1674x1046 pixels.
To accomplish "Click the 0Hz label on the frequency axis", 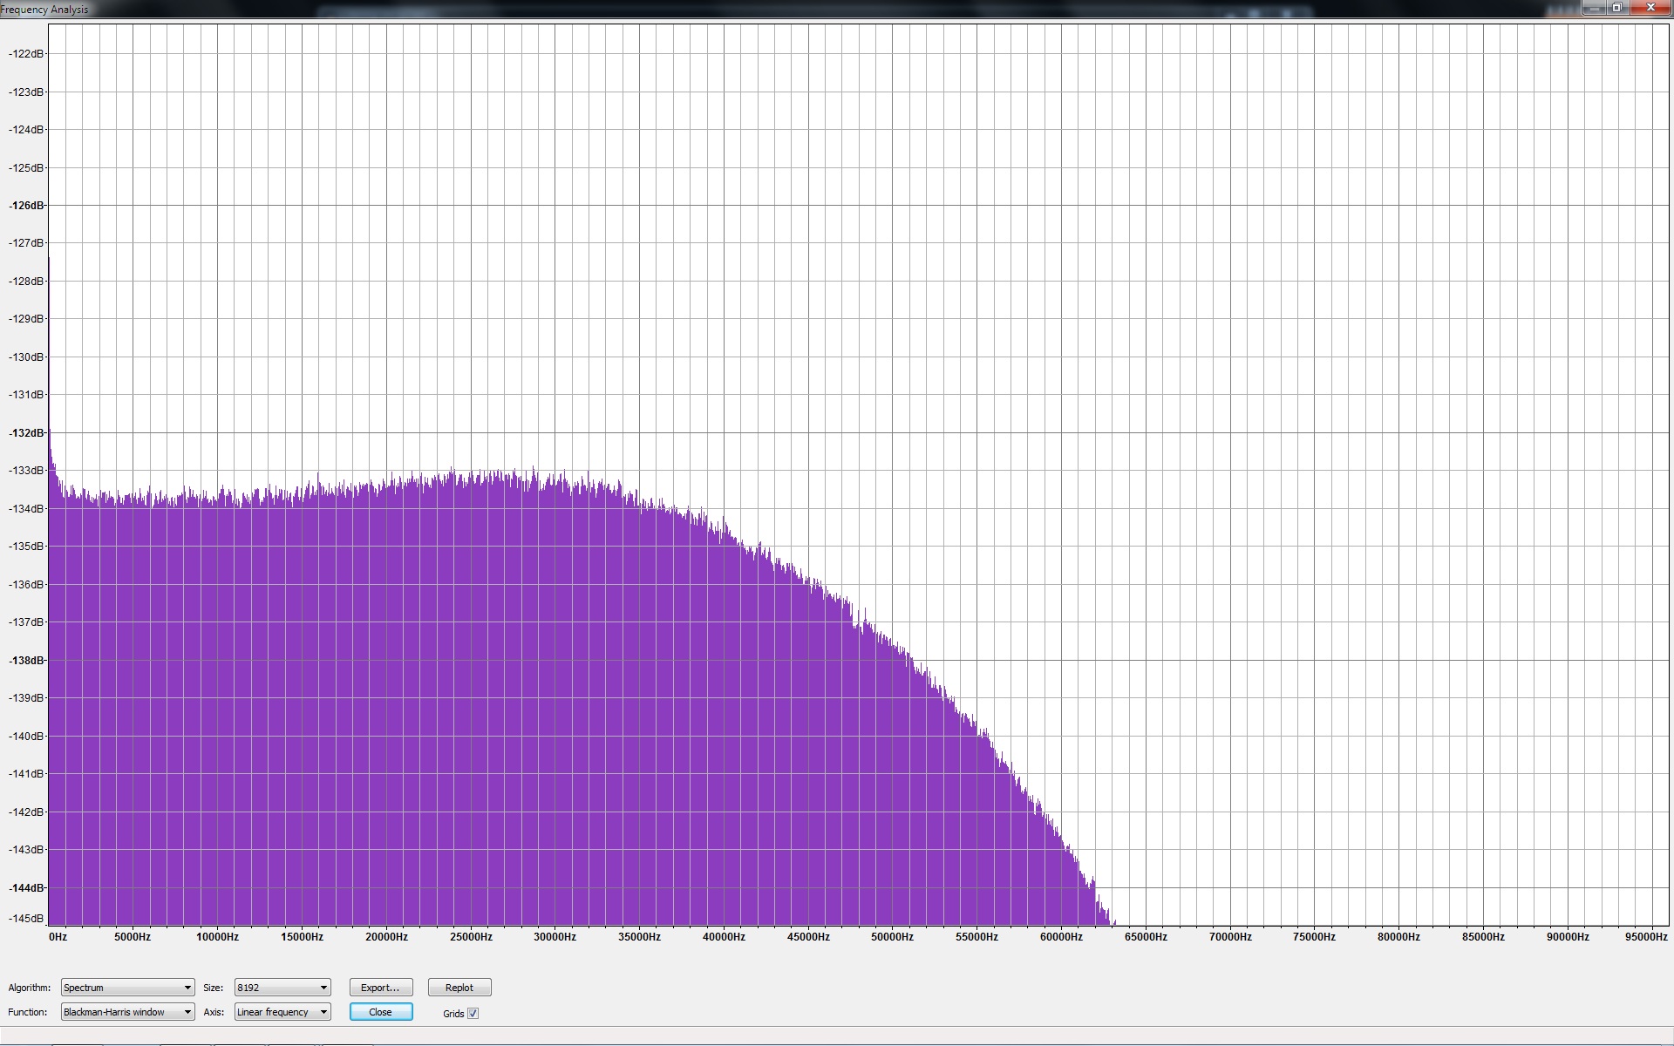I will 58,937.
